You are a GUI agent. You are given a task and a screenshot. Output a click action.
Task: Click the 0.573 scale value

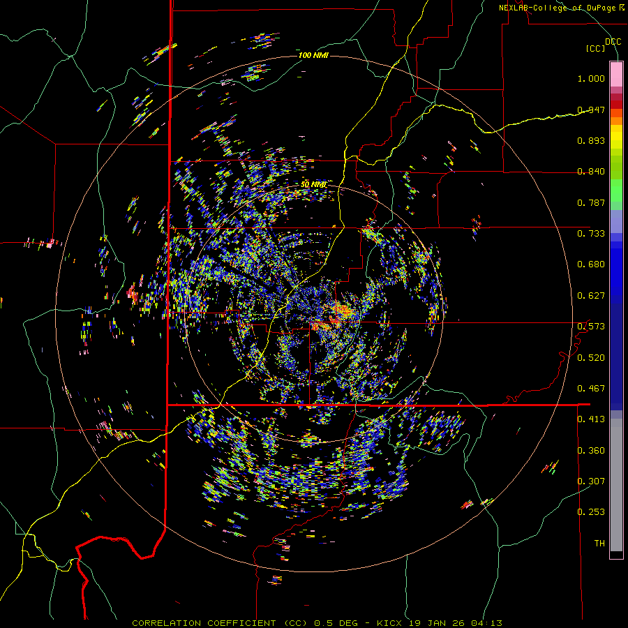[591, 327]
